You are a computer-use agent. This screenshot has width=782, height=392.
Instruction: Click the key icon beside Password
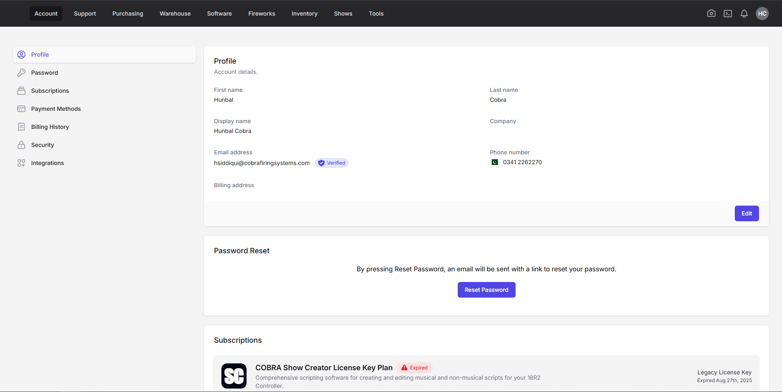(x=21, y=73)
